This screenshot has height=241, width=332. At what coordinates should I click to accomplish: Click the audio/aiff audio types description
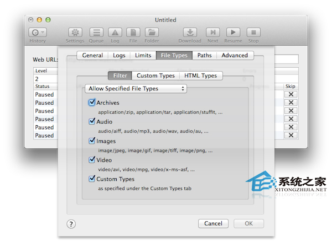coord(153,131)
